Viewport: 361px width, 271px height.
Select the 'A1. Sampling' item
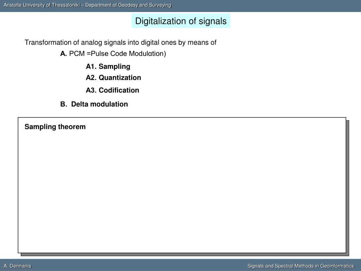(108, 66)
